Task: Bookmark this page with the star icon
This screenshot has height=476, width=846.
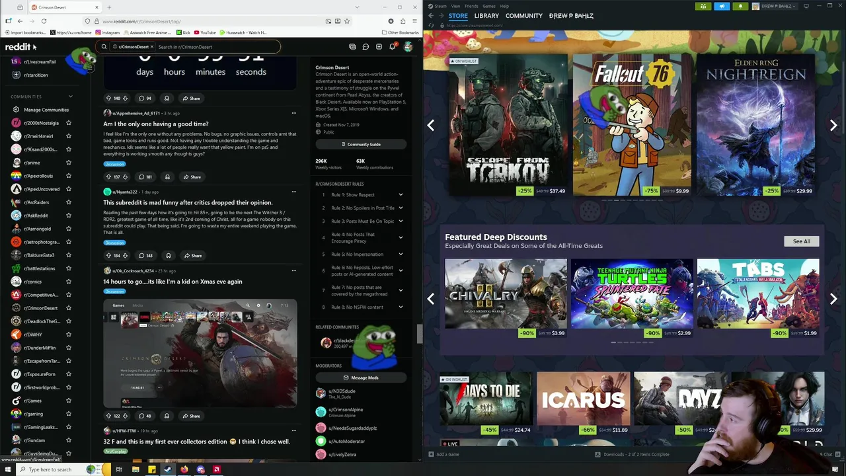Action: pyautogui.click(x=347, y=21)
